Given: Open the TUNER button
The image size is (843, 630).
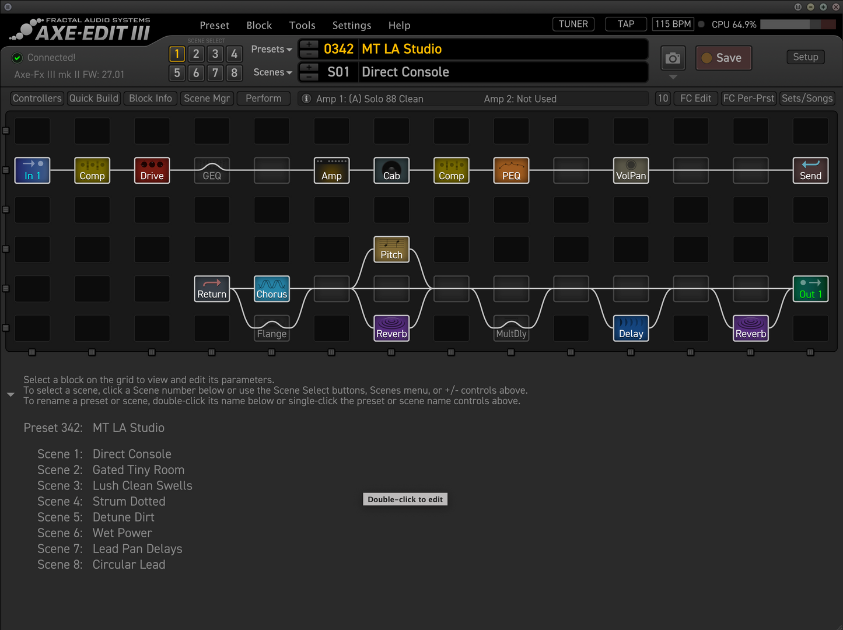Looking at the screenshot, I should pos(573,24).
